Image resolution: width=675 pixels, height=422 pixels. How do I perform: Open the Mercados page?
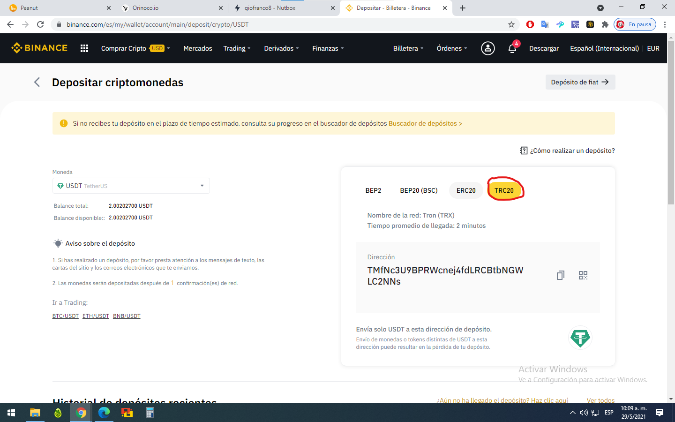tap(198, 48)
